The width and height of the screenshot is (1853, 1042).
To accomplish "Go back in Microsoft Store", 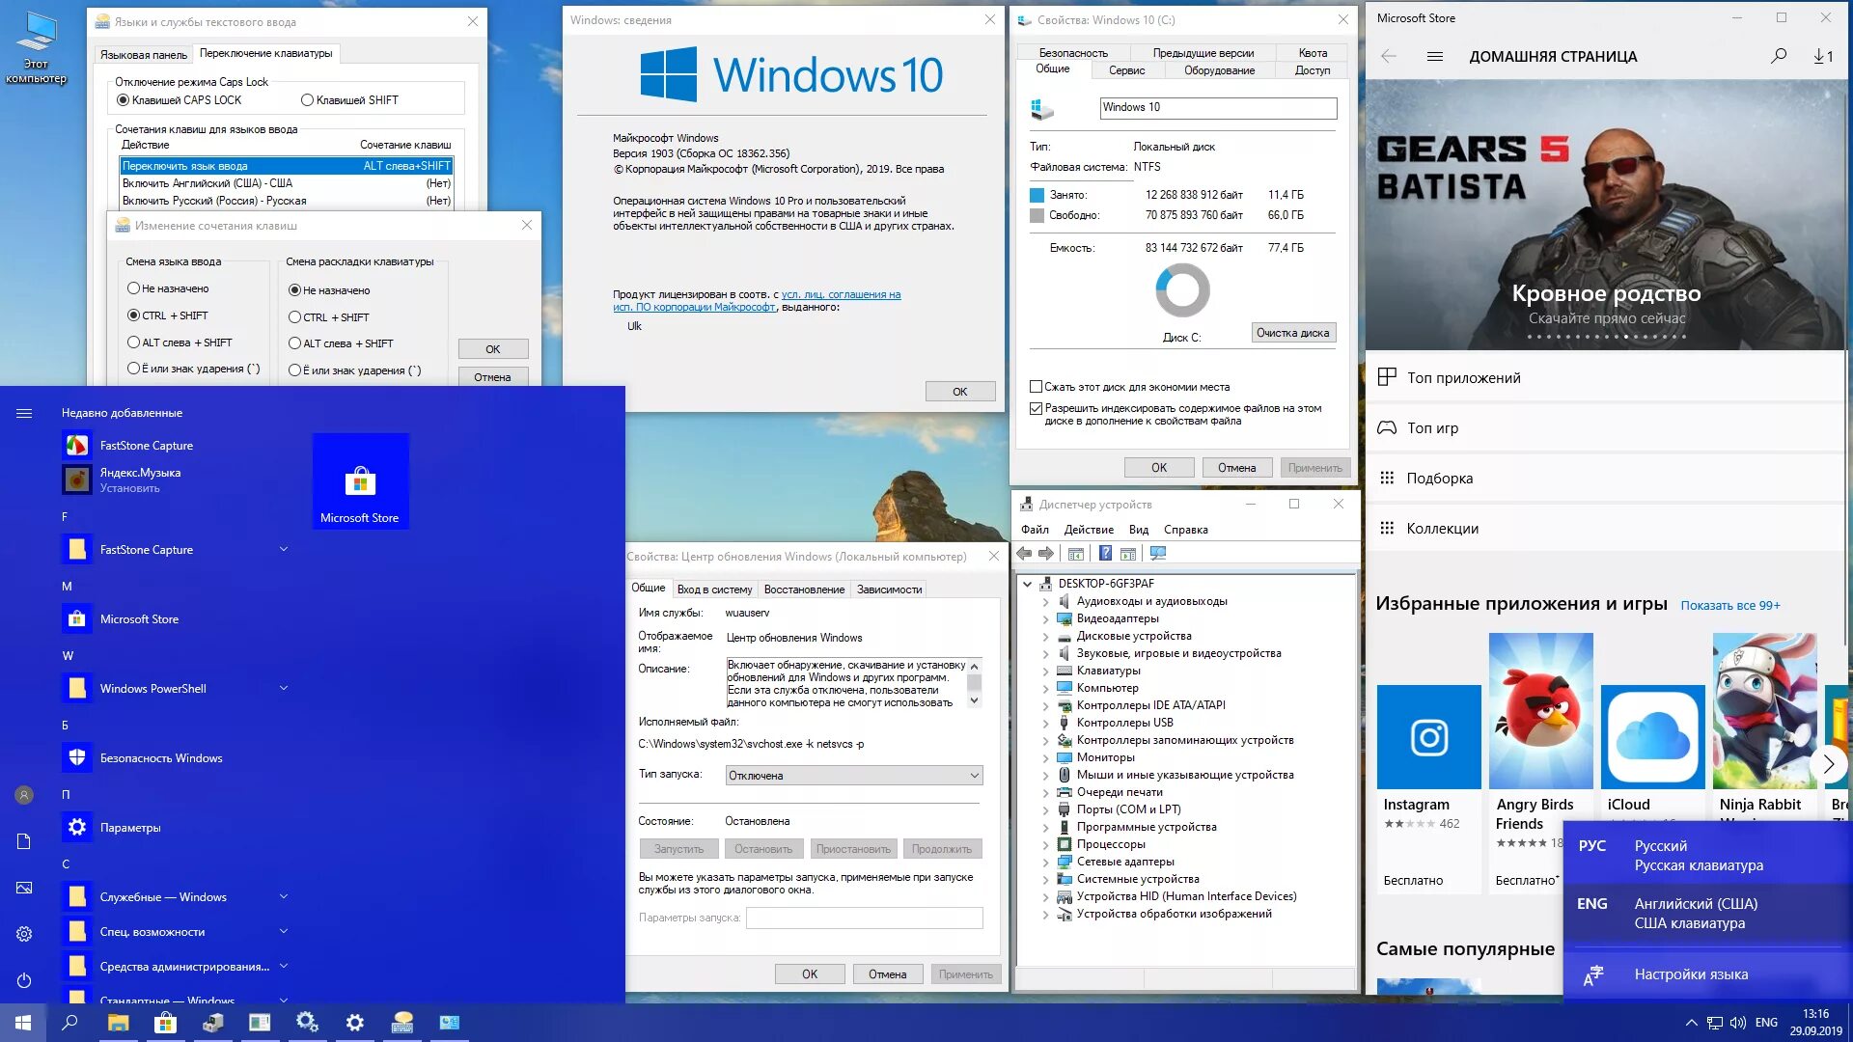I will point(1389,56).
